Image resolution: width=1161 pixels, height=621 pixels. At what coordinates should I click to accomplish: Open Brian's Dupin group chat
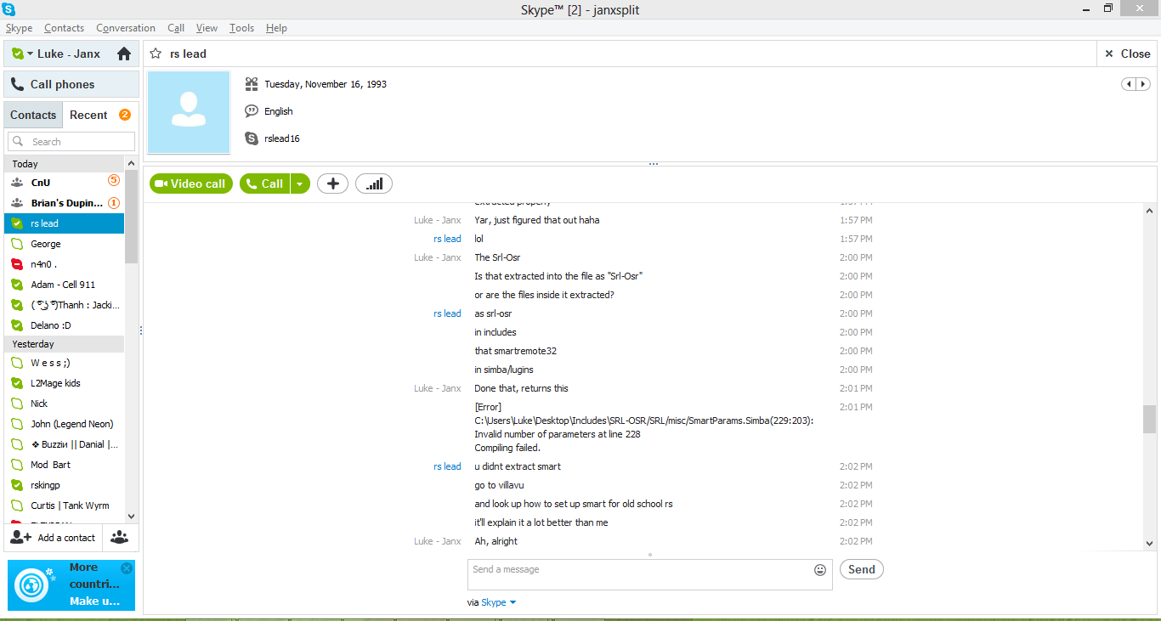(x=64, y=203)
